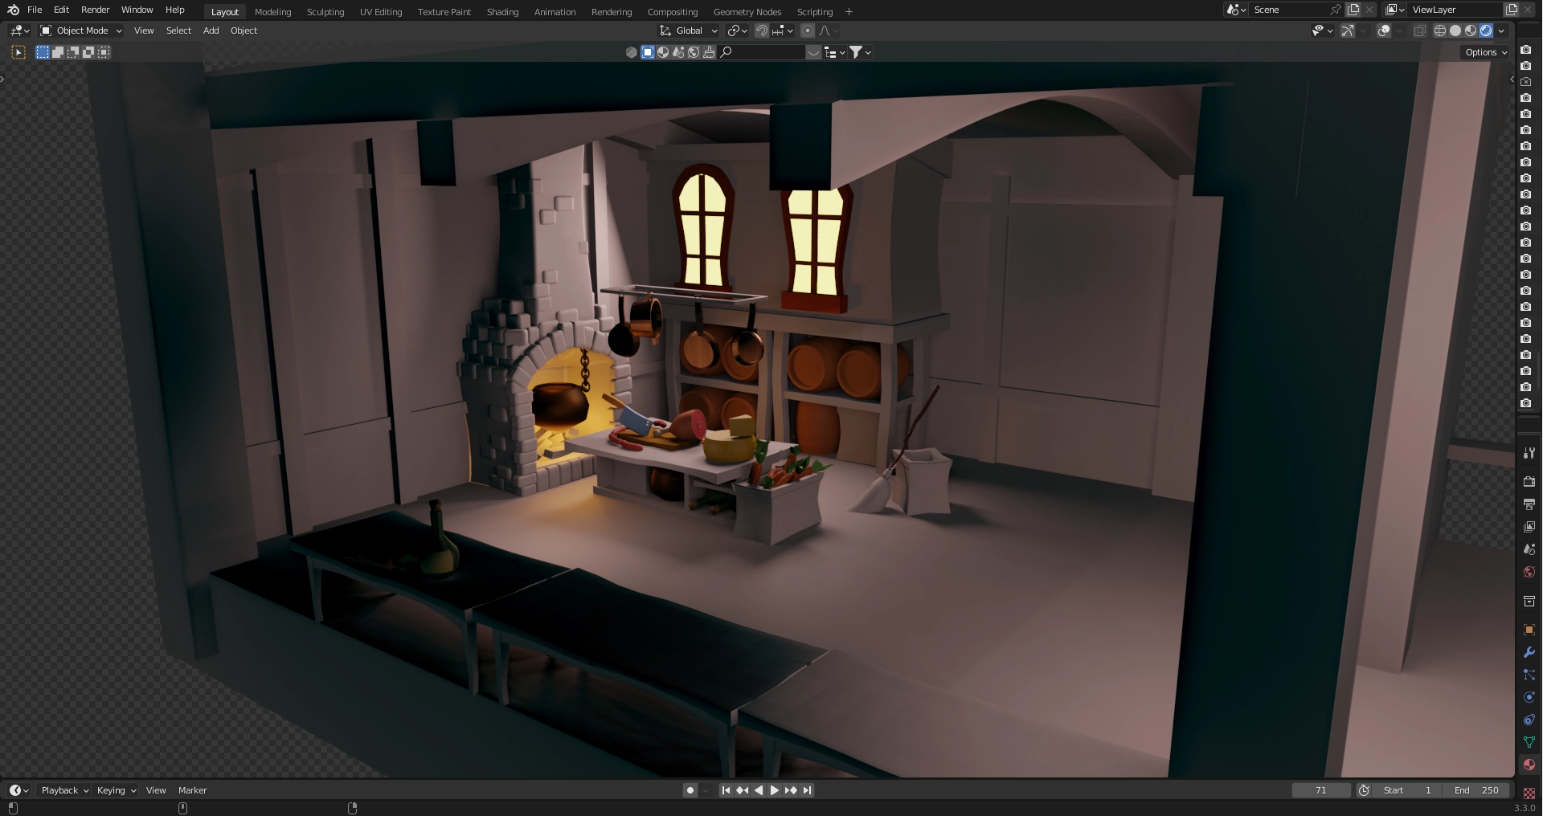Open the Global transform orientation dropdown
1543x816 pixels.
click(x=689, y=31)
